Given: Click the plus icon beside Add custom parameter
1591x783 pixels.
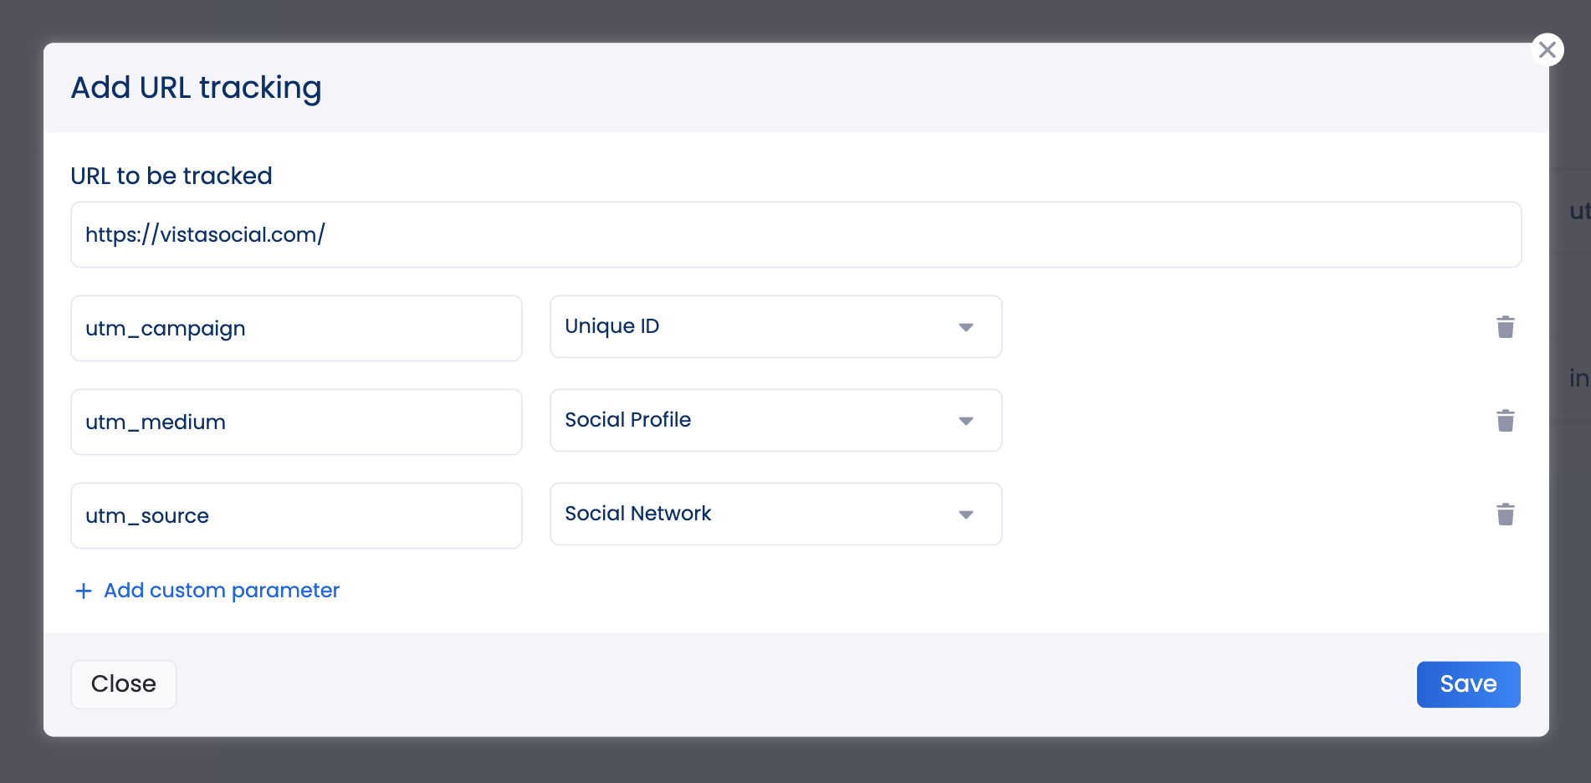Looking at the screenshot, I should click(84, 591).
